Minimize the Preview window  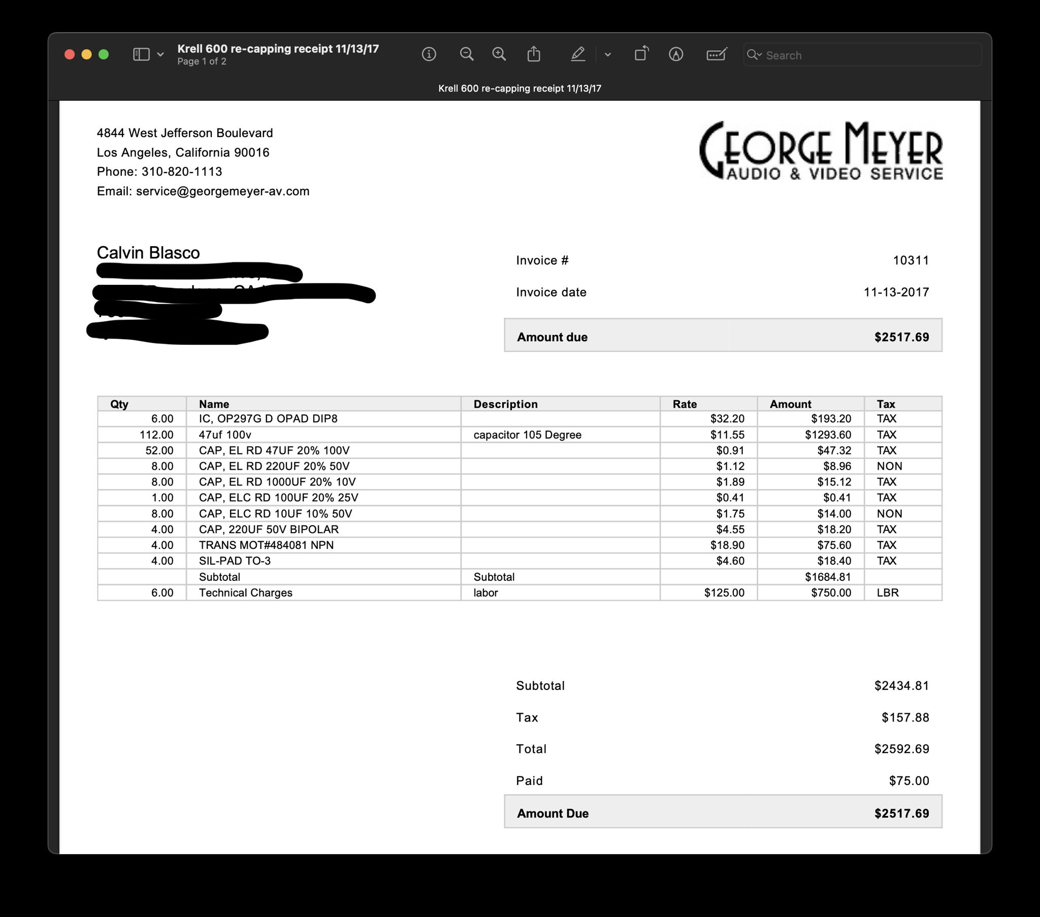coord(86,54)
